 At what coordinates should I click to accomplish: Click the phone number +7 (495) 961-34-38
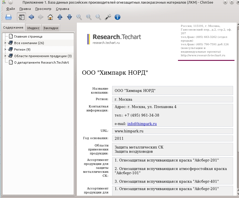pos(142,115)
